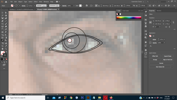Click the Expand Shape button

click(168, 56)
